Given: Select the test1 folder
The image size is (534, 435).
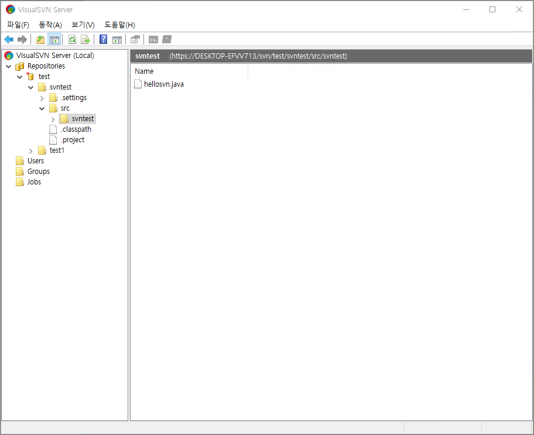Looking at the screenshot, I should 57,150.
